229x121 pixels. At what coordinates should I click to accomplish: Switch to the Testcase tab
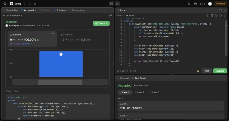[x=123, y=78]
